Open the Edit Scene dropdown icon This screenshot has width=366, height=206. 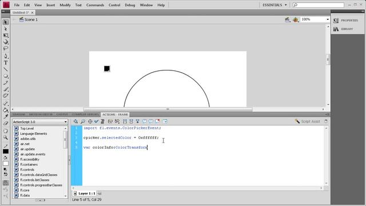[288, 20]
